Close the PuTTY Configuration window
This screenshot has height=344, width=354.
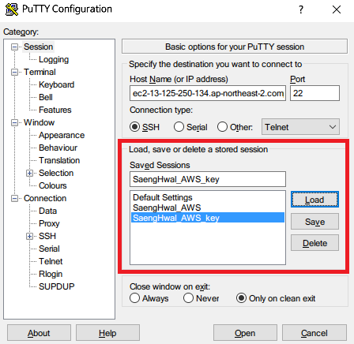(x=337, y=9)
